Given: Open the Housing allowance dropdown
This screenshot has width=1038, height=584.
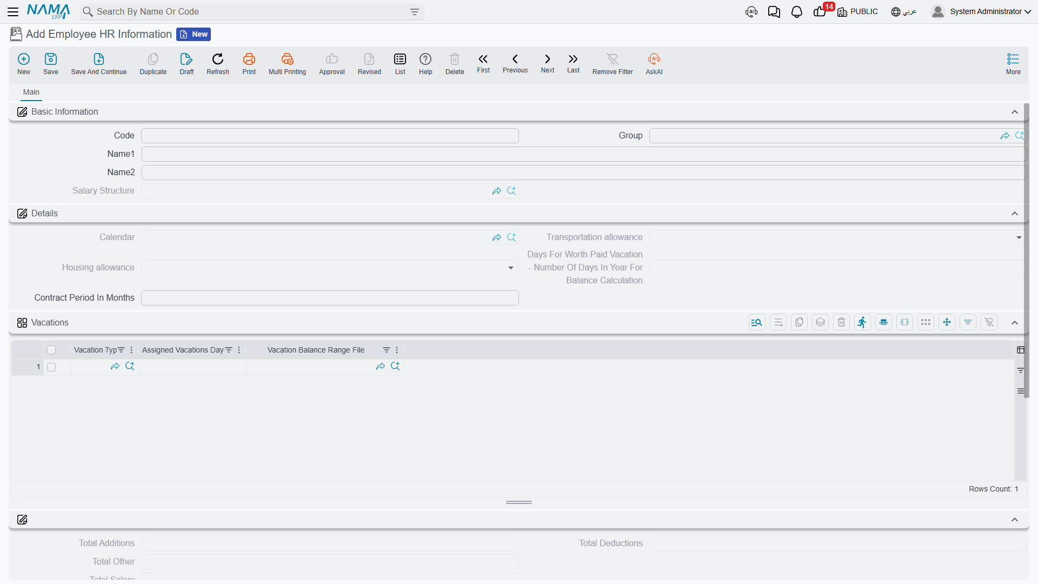Looking at the screenshot, I should coord(510,268).
